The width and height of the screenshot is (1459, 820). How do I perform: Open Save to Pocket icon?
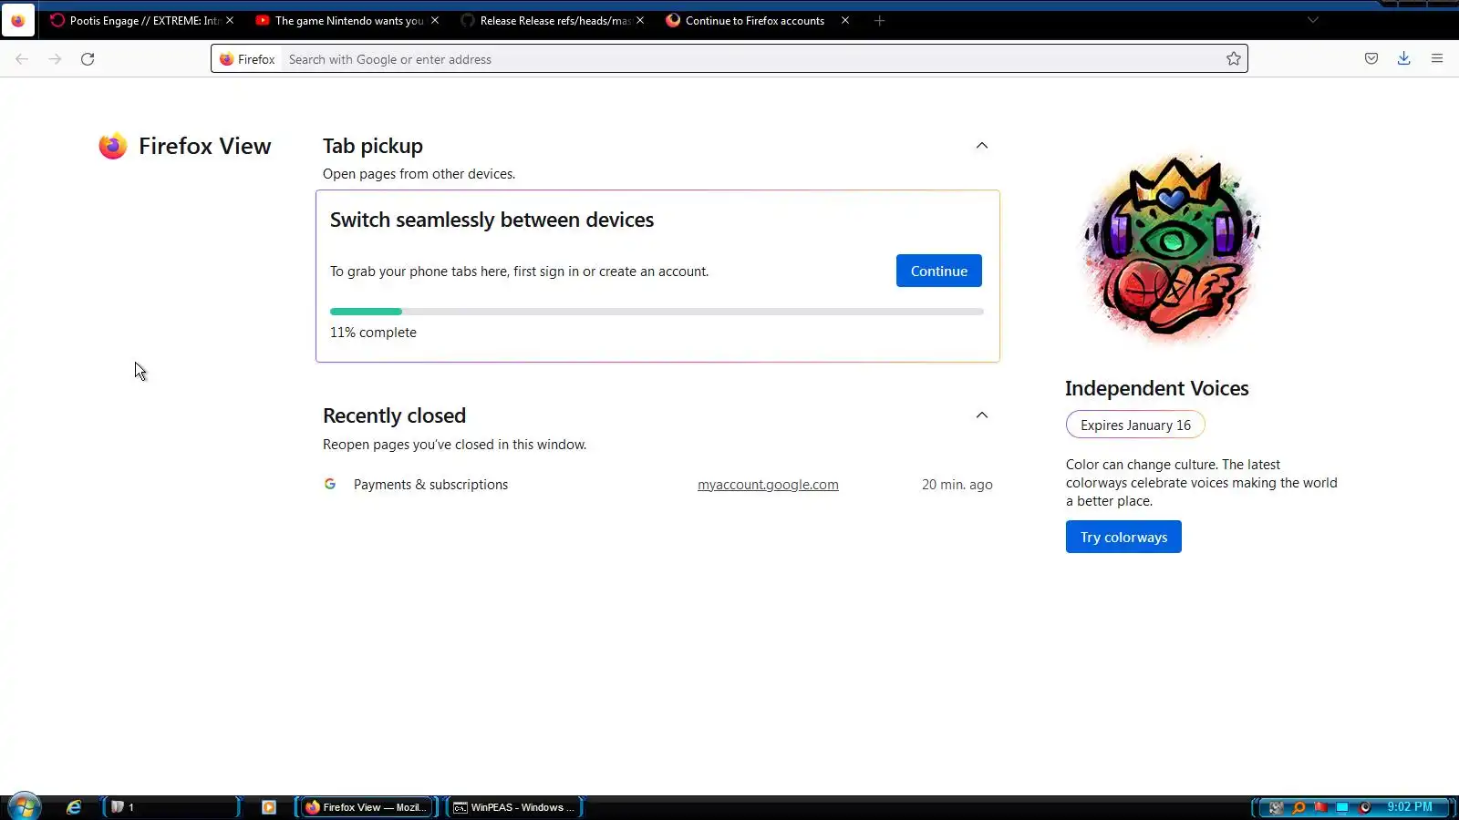pos(1371,59)
